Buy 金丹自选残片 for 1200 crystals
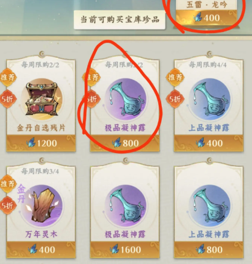This screenshot has height=264, width=252. [41, 143]
